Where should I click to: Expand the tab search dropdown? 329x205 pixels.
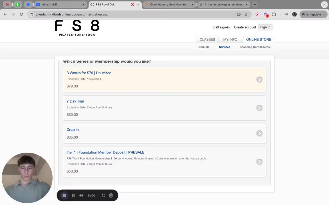[324, 5]
